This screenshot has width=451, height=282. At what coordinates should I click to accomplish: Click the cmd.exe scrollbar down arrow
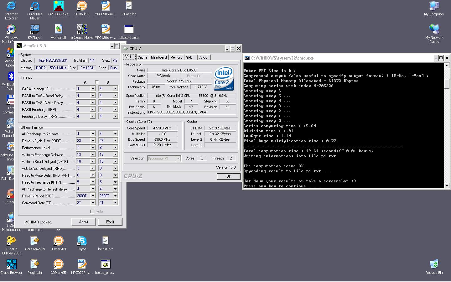point(447,186)
